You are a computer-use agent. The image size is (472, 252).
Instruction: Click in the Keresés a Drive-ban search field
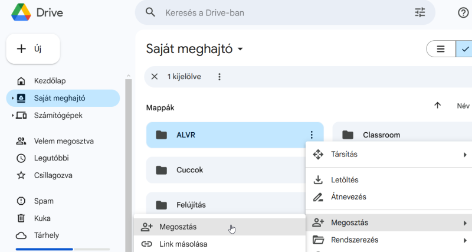(285, 12)
